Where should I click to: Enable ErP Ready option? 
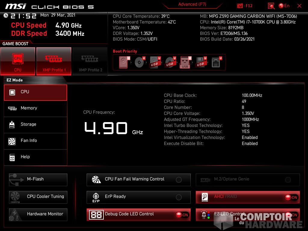point(179,197)
